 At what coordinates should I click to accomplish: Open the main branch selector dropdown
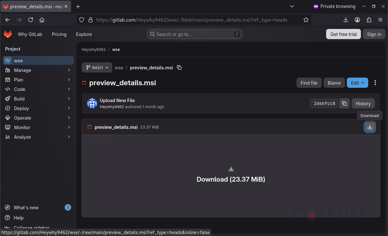click(x=97, y=67)
